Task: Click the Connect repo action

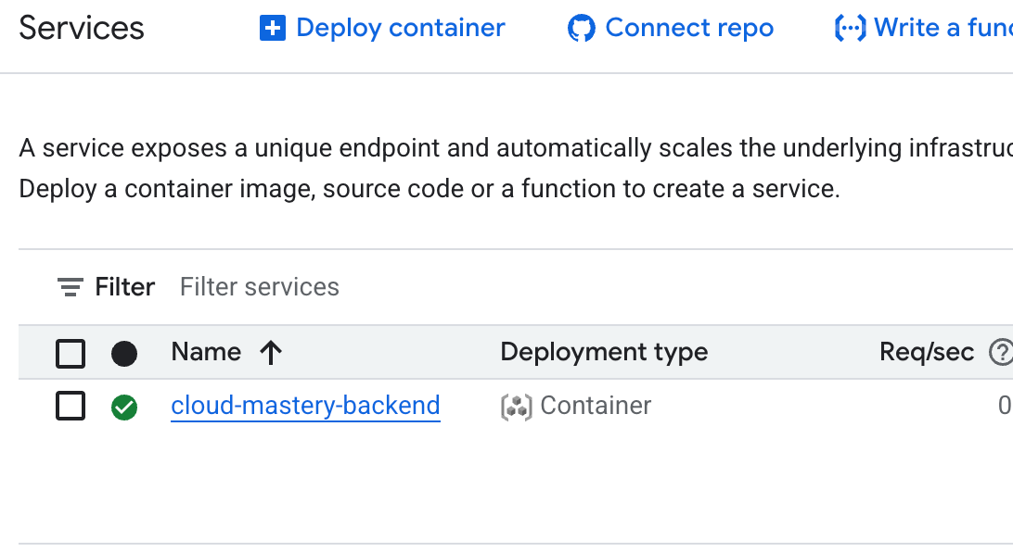Action: 688,28
